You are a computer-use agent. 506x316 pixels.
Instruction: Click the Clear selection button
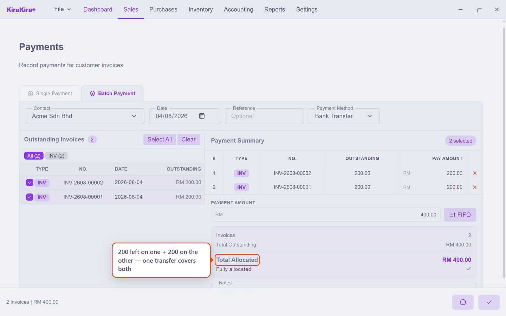(x=188, y=139)
